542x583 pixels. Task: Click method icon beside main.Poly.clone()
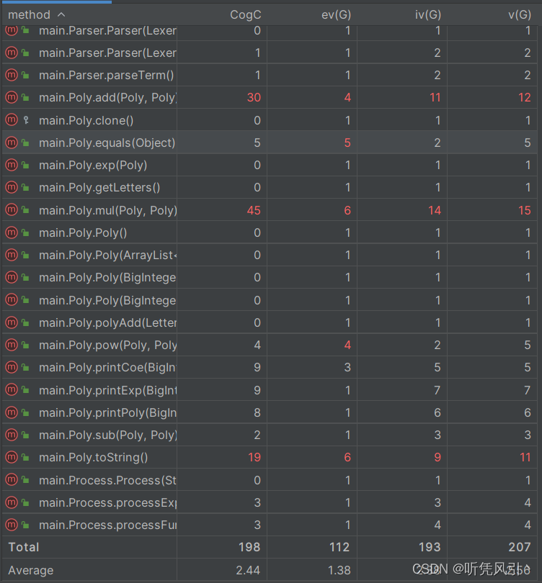[12, 120]
